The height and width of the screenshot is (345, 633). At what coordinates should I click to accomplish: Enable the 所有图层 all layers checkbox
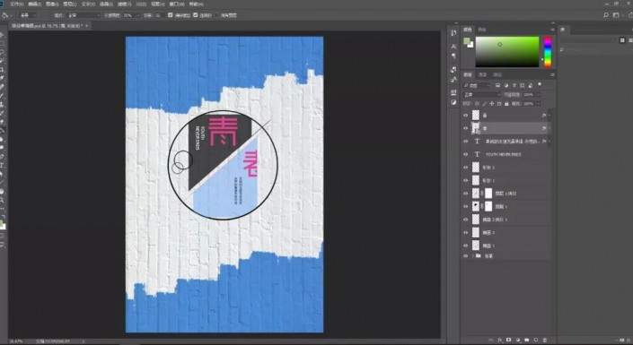point(217,15)
